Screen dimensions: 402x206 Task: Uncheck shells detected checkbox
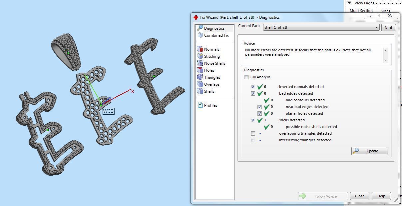click(253, 120)
